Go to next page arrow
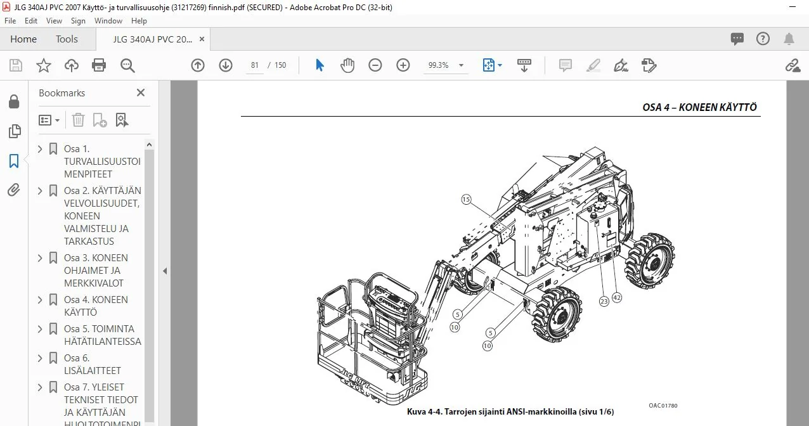Screen dimensions: 809x426 [x=226, y=65]
